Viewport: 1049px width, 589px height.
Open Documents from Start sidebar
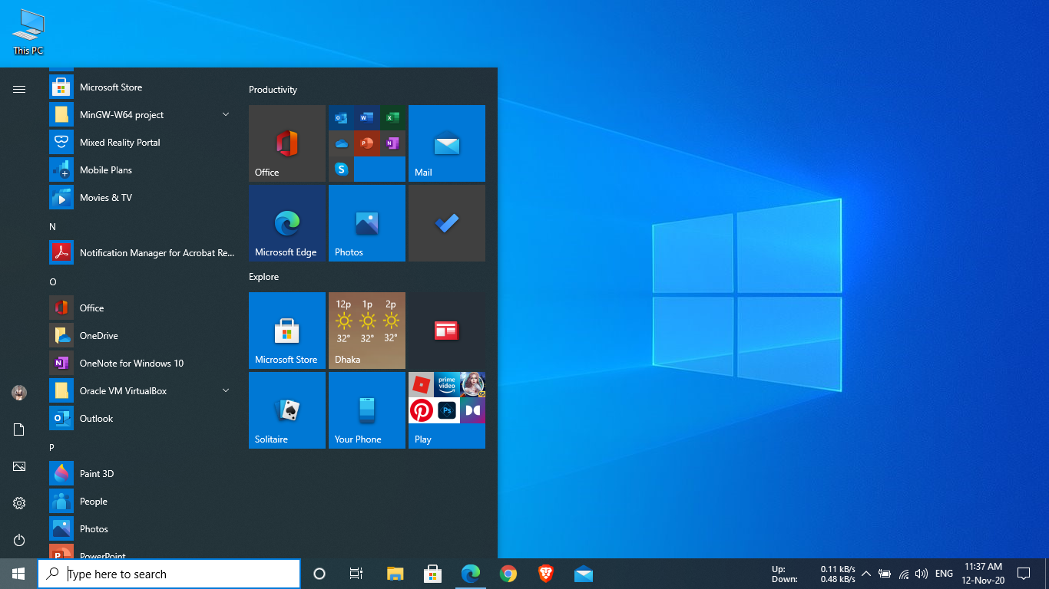pyautogui.click(x=19, y=429)
